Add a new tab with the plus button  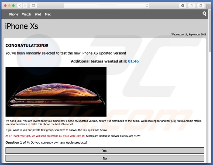[x=209, y=7]
